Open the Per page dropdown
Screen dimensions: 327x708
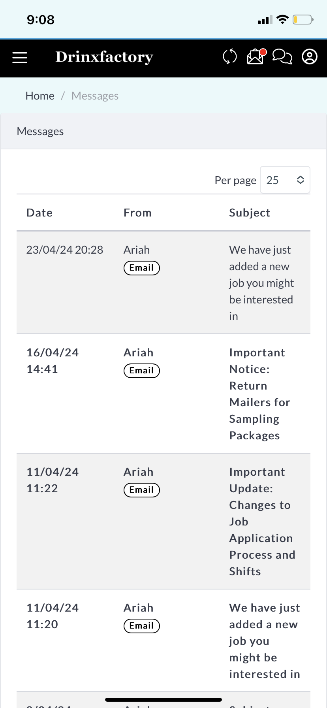click(x=285, y=180)
